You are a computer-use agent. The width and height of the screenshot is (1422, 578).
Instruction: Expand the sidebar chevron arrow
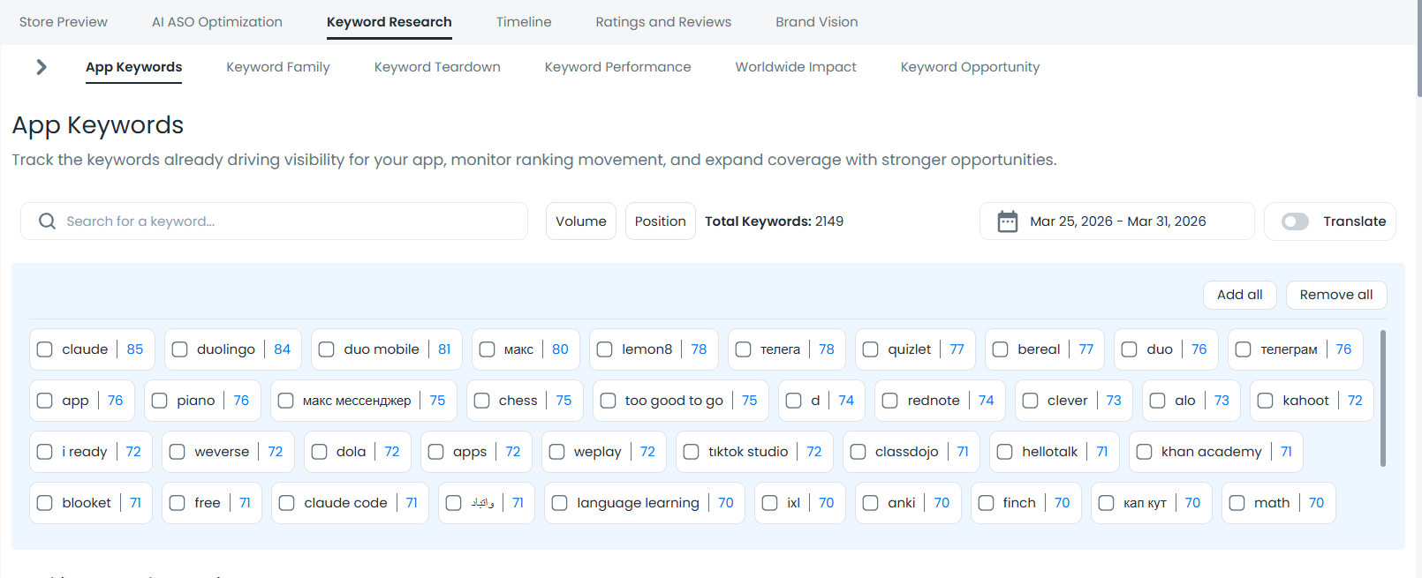tap(41, 67)
